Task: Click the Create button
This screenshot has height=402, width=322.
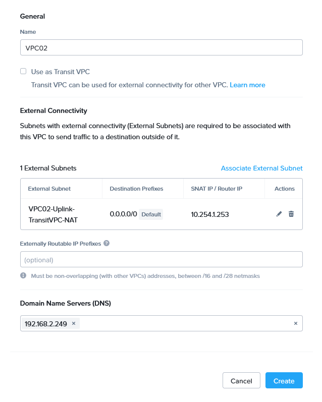Action: tap(284, 381)
